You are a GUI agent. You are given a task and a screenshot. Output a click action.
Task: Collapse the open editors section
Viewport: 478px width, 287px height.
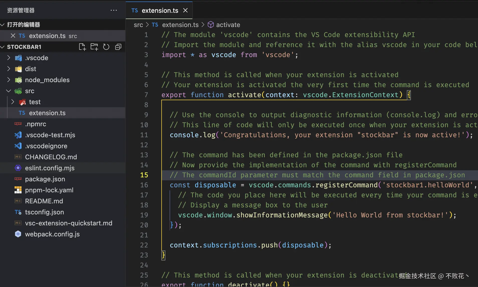3,25
